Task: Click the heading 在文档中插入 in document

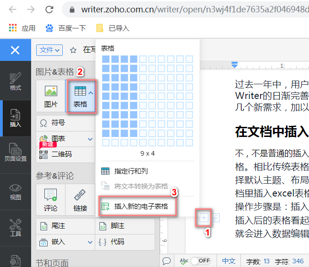Action: [x=272, y=132]
